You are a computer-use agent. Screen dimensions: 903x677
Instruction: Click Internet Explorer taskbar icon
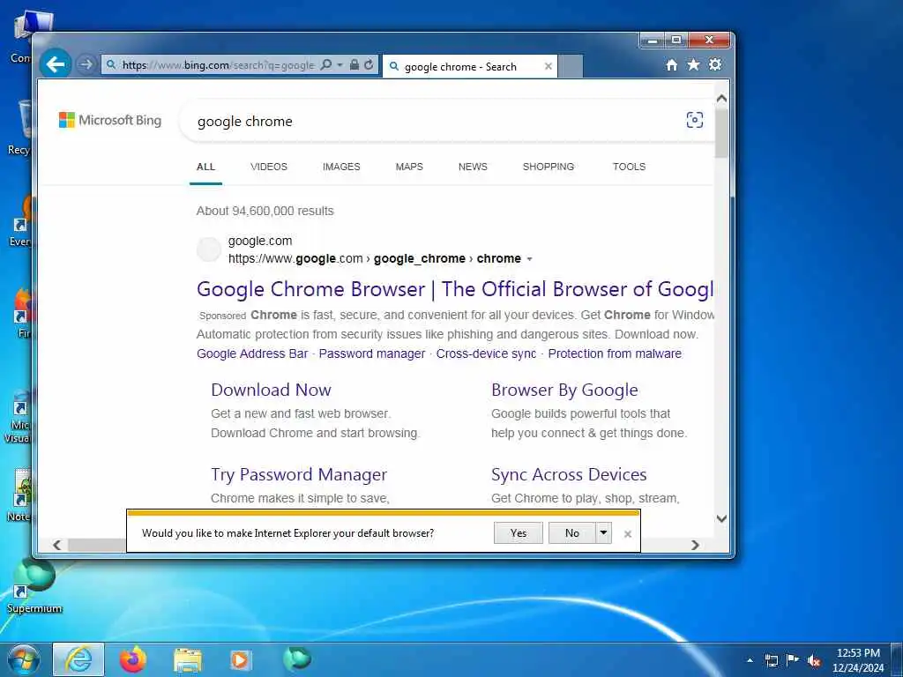pos(78,659)
